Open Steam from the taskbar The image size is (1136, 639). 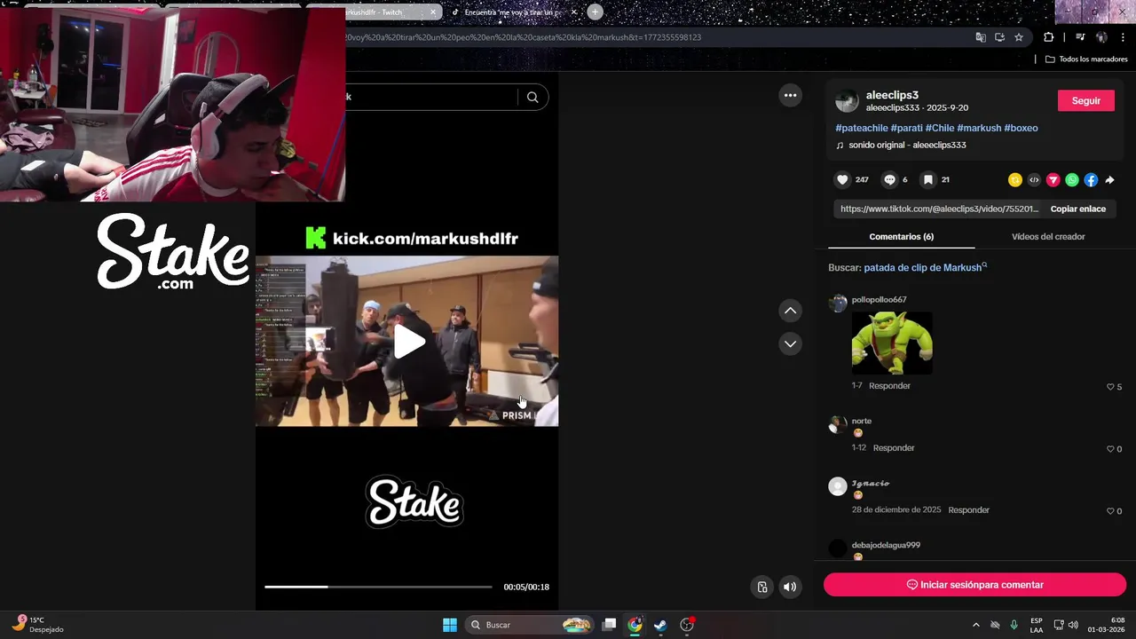(x=660, y=625)
